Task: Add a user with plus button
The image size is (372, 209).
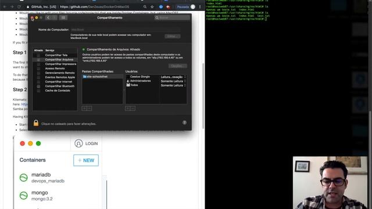Action: click(128, 109)
